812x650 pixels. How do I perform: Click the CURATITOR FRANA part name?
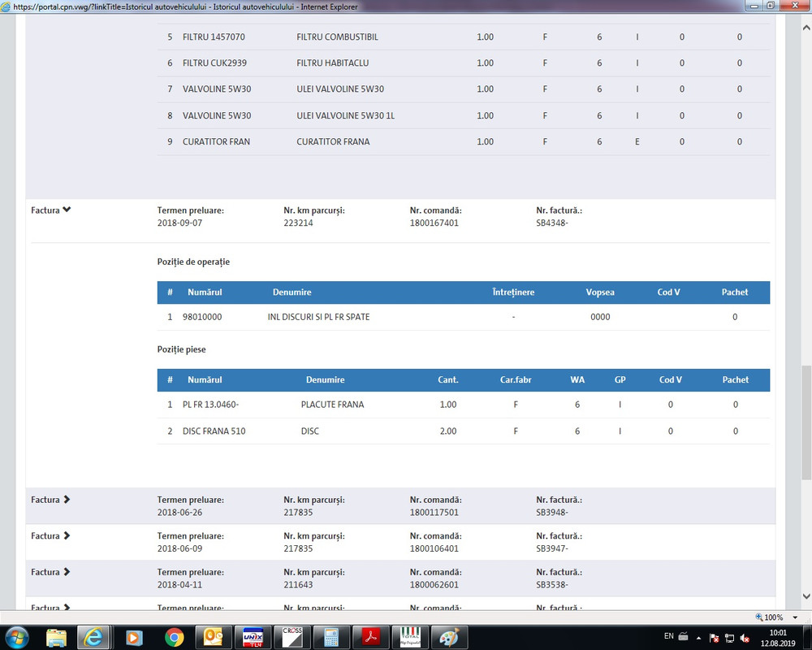point(333,141)
